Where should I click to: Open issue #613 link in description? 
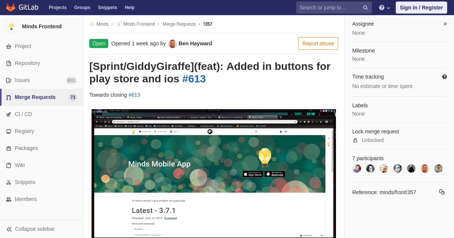[134, 95]
